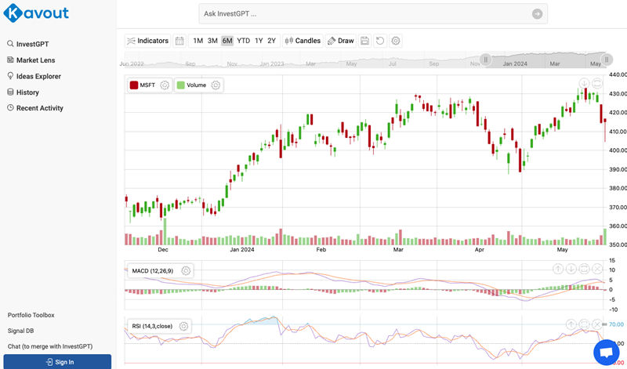Open the calendar date range picker
Screen dimensions: 627x369
click(179, 41)
